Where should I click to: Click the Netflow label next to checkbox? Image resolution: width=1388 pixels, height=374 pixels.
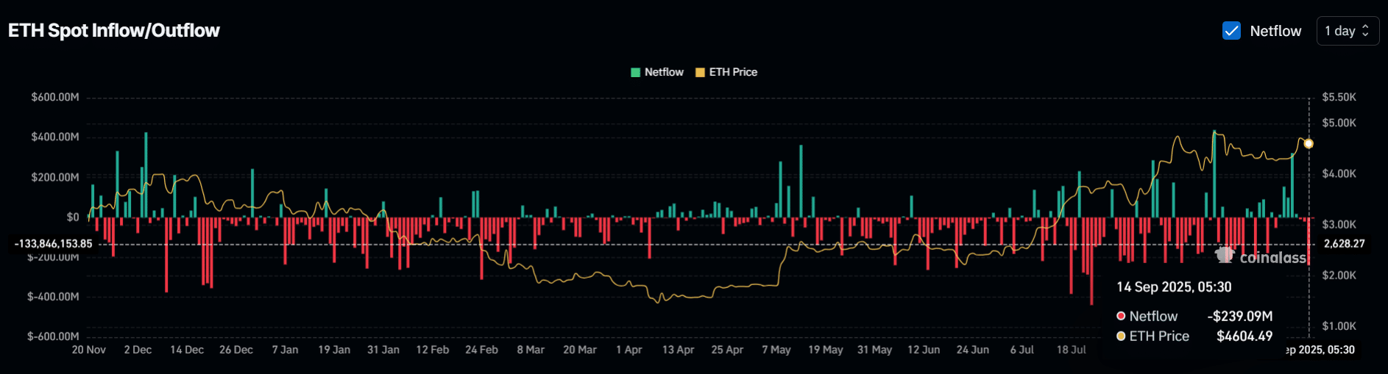1275,31
